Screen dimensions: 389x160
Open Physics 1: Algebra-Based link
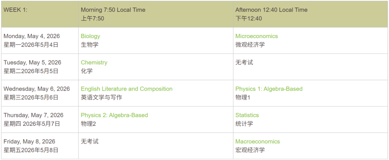tap(269, 89)
